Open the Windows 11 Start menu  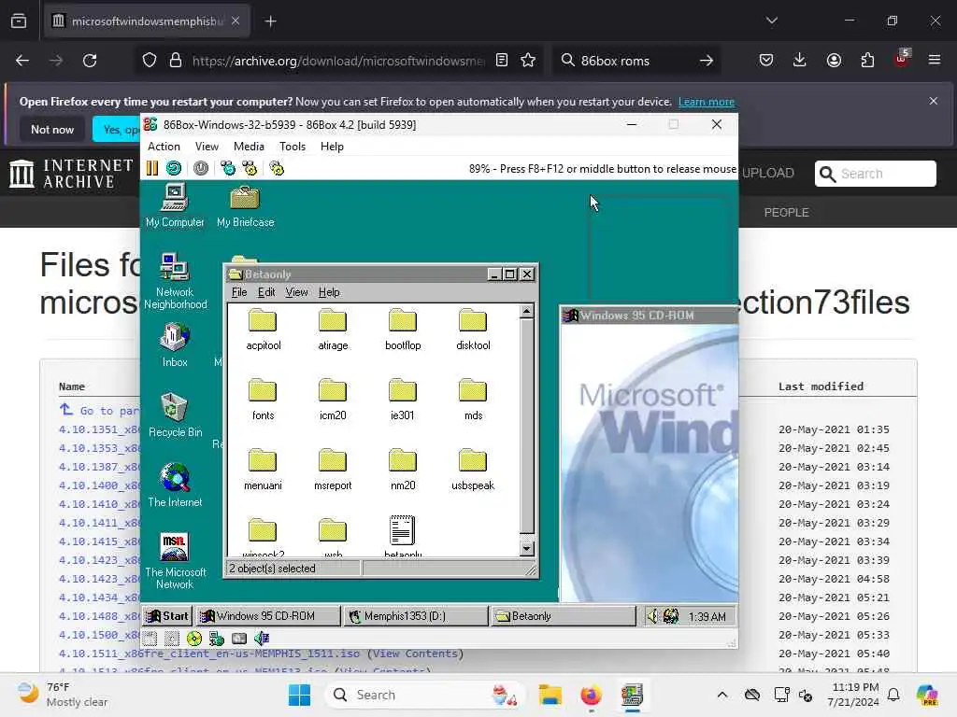(x=299, y=695)
